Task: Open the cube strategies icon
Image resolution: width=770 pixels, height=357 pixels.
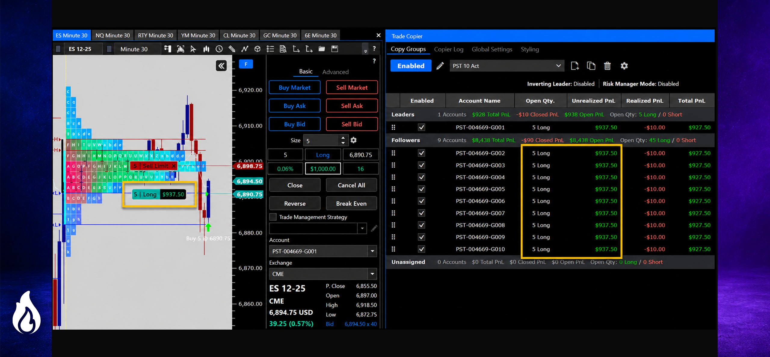Action: click(x=257, y=49)
